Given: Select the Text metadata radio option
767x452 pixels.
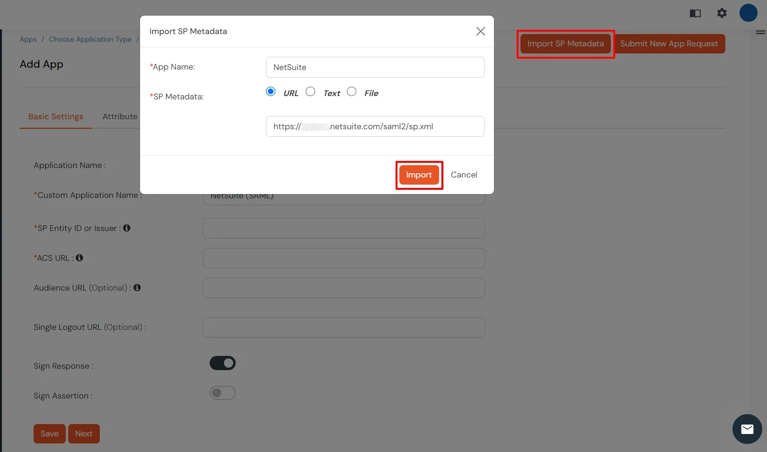Looking at the screenshot, I should coord(310,92).
